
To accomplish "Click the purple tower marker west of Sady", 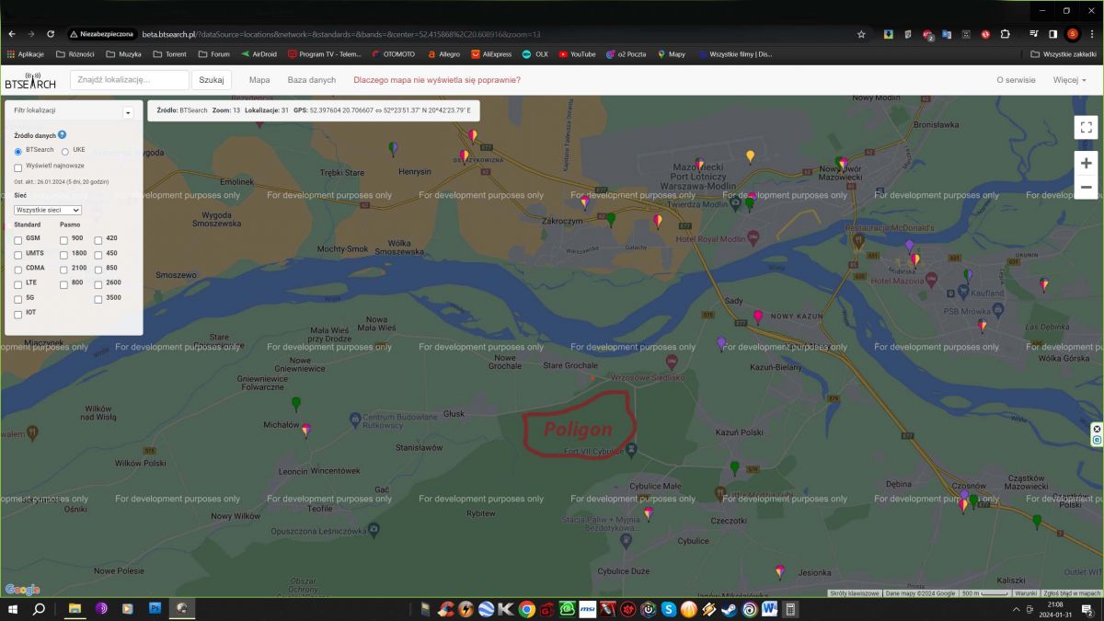I will point(721,343).
